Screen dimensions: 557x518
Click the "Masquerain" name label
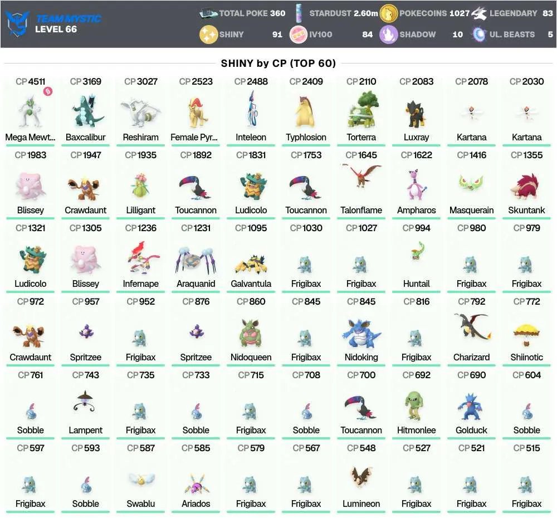(471, 210)
